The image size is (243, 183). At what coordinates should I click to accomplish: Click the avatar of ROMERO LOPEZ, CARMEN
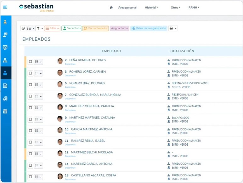pos(60,73)
